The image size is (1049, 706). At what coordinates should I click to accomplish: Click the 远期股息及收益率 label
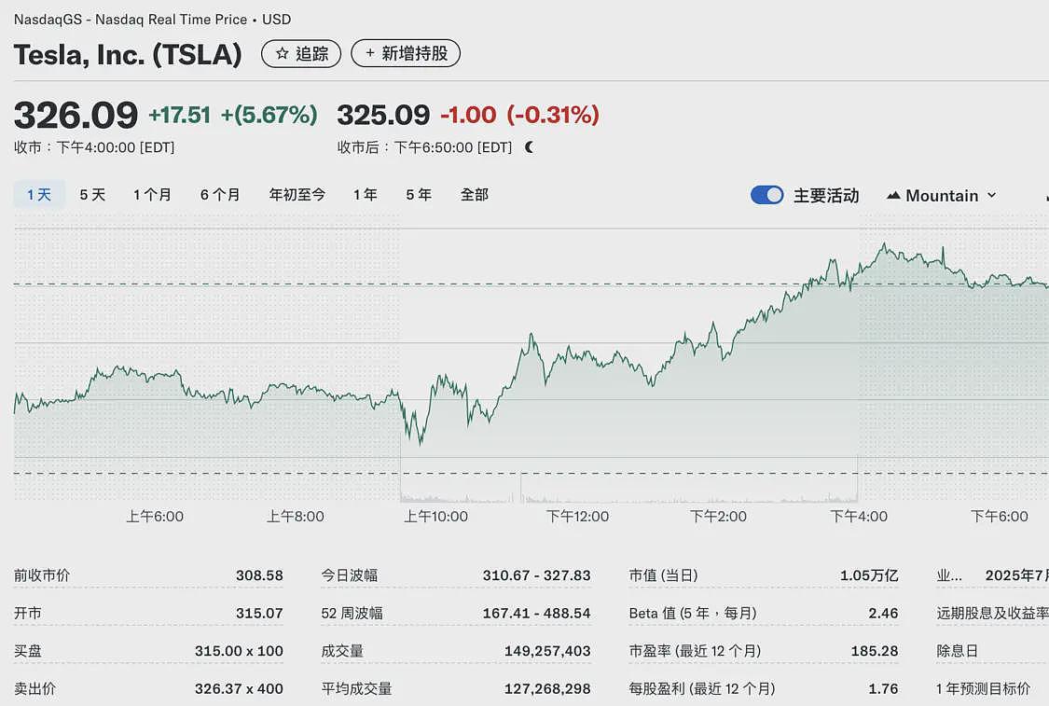click(x=992, y=613)
